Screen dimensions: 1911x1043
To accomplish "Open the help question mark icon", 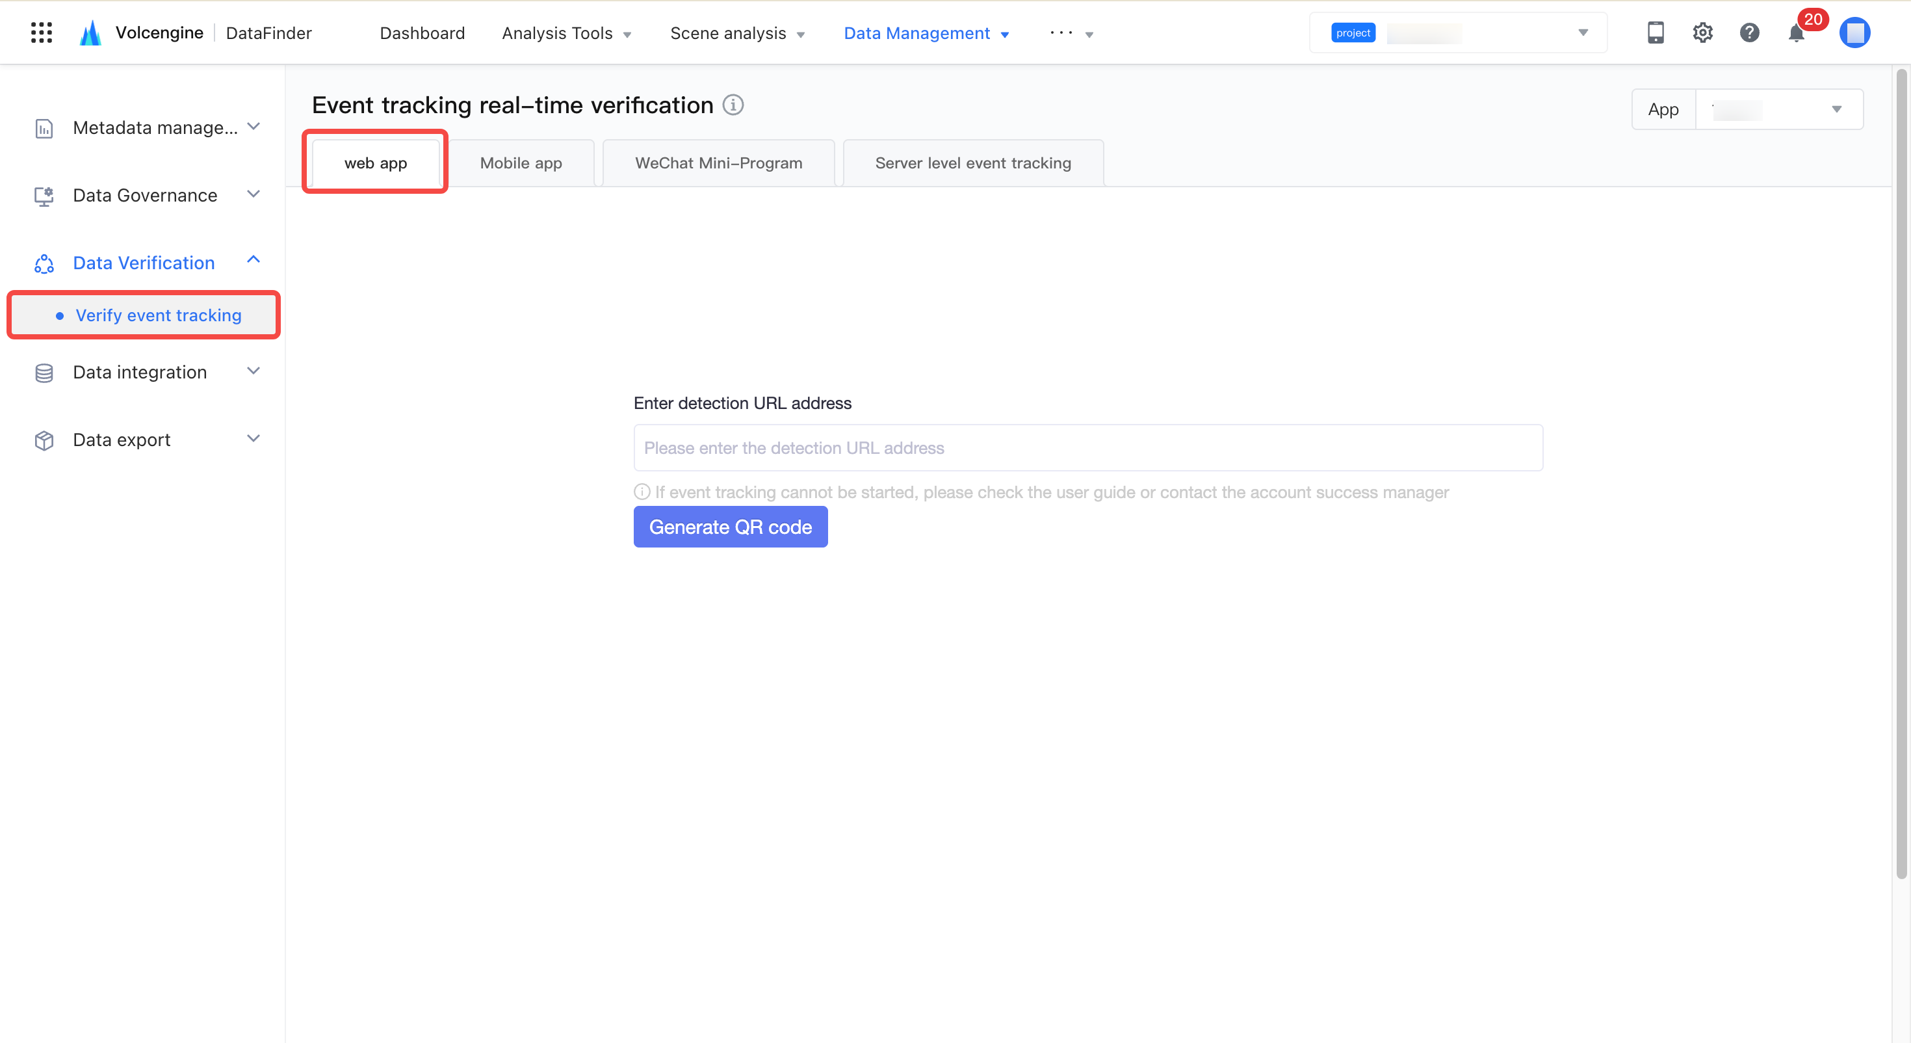I will tap(1749, 33).
